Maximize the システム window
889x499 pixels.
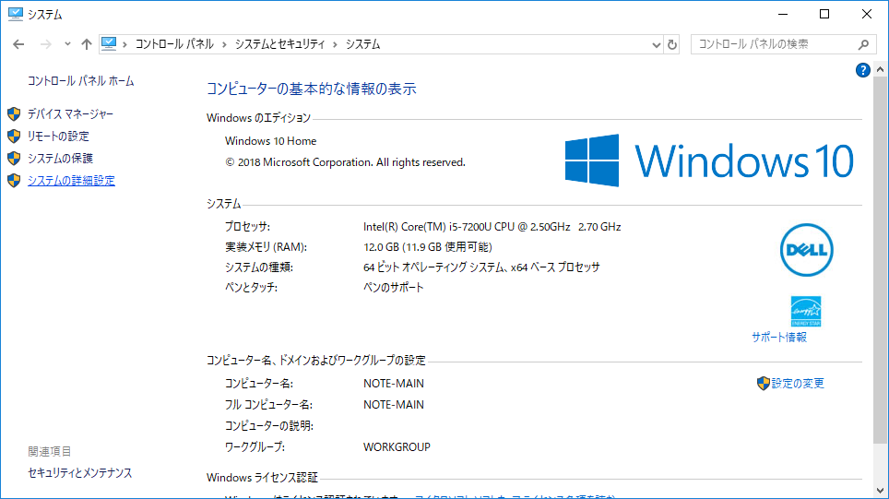point(824,14)
